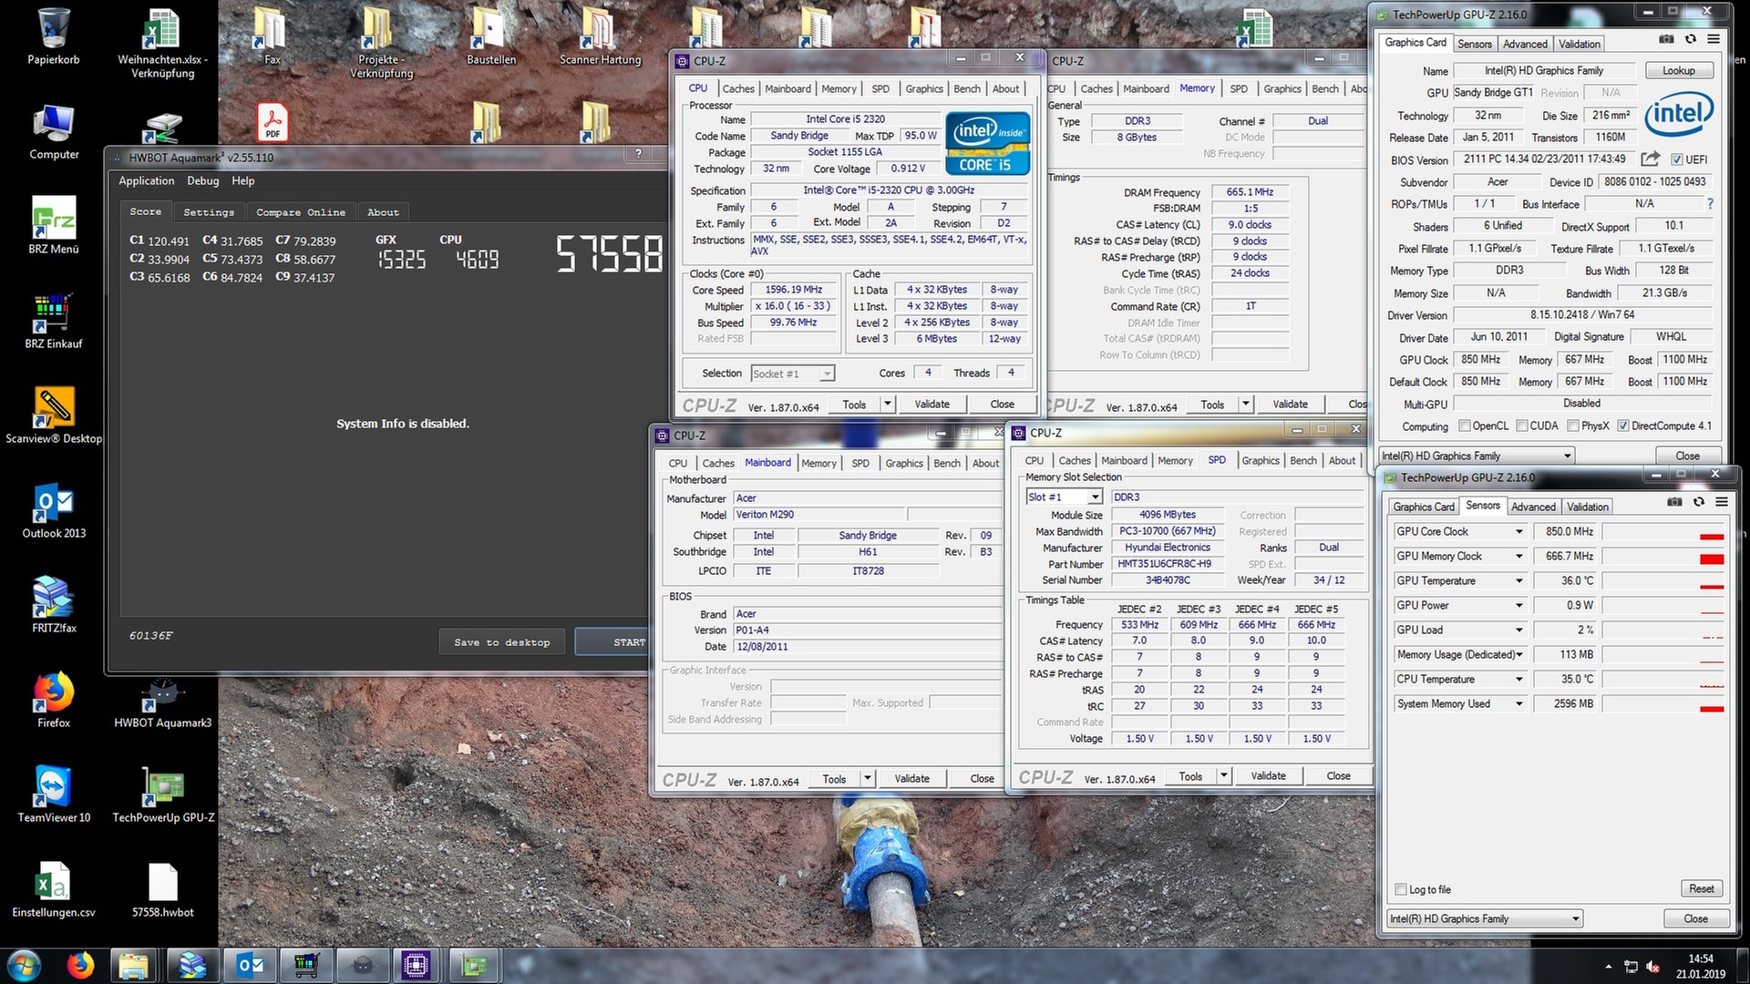
Task: Open Einstellungen.csv file
Action: pos(54,889)
